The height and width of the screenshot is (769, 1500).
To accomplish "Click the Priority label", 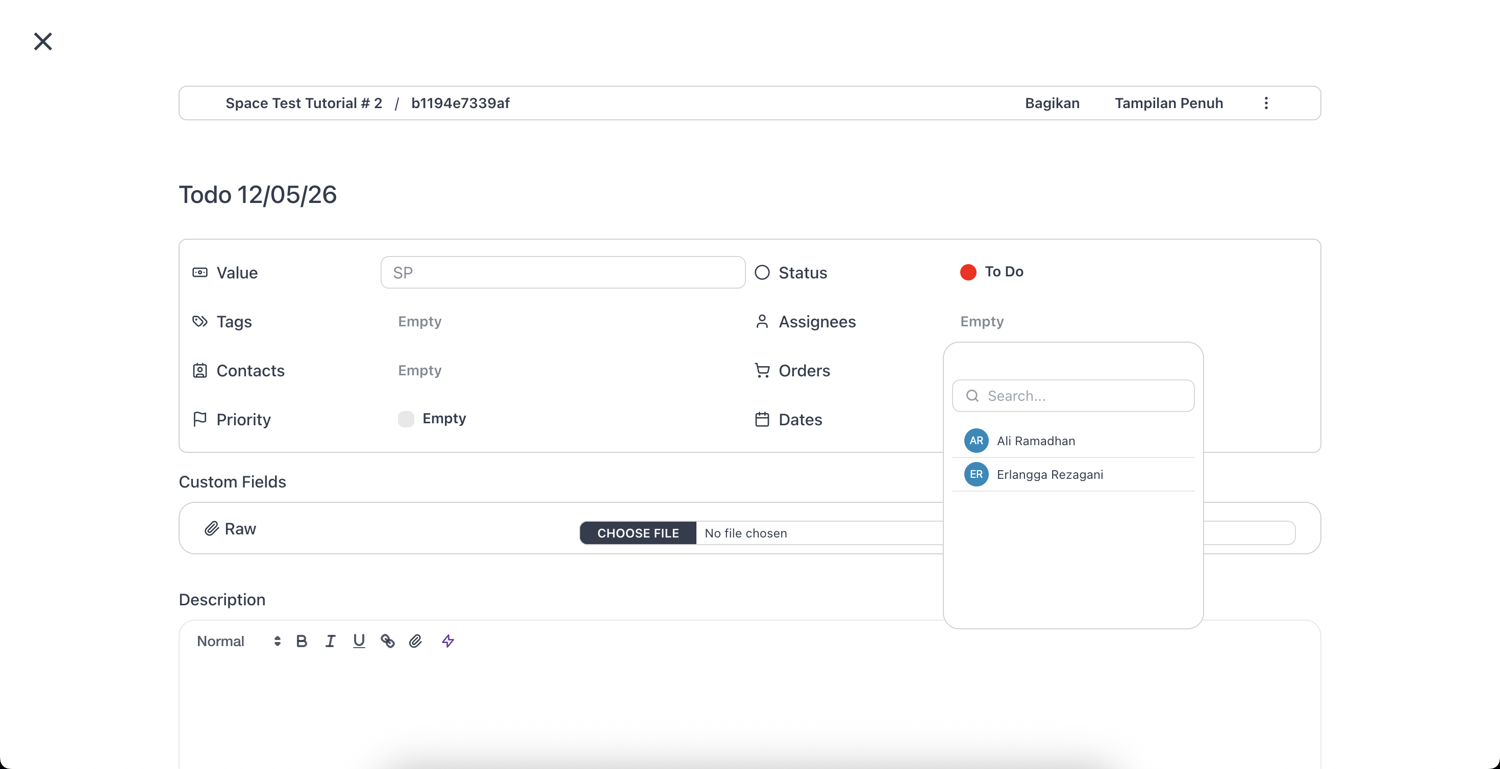I will coord(243,419).
